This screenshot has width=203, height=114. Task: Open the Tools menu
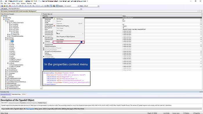click(x=18, y=3)
